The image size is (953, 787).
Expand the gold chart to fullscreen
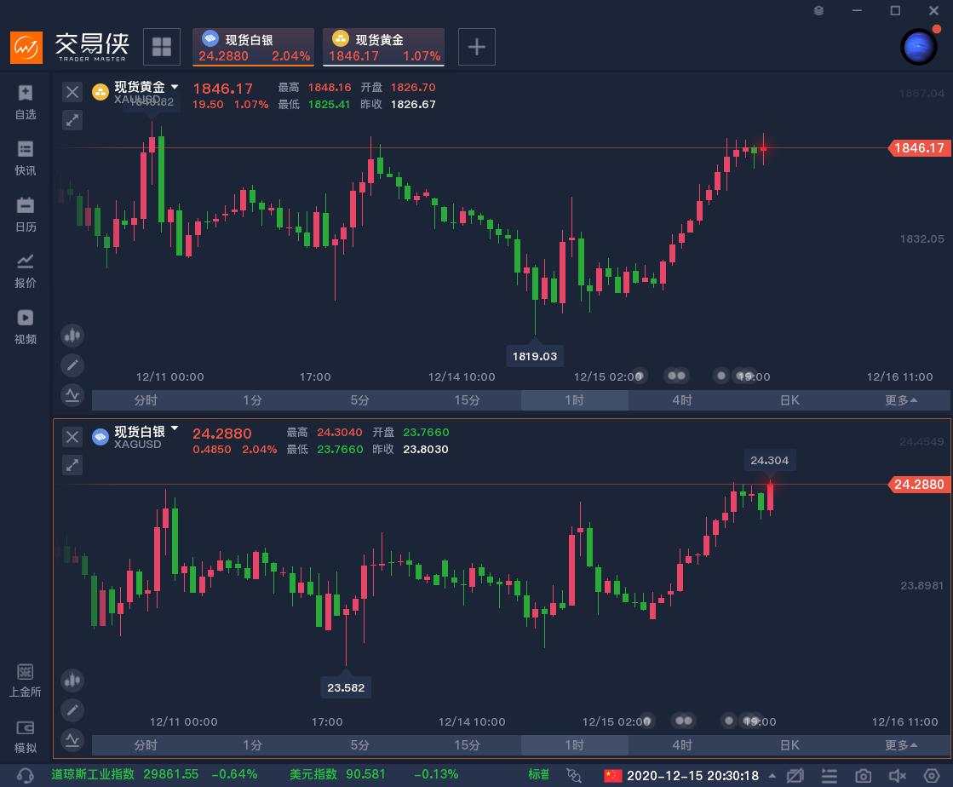point(72,120)
